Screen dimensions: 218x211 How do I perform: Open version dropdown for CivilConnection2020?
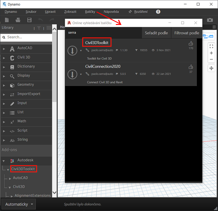click(81, 74)
